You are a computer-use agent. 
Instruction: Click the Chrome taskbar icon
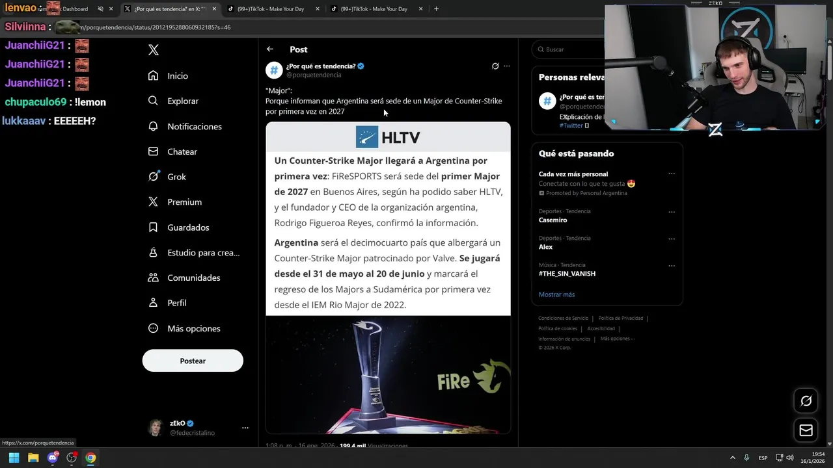coord(90,458)
